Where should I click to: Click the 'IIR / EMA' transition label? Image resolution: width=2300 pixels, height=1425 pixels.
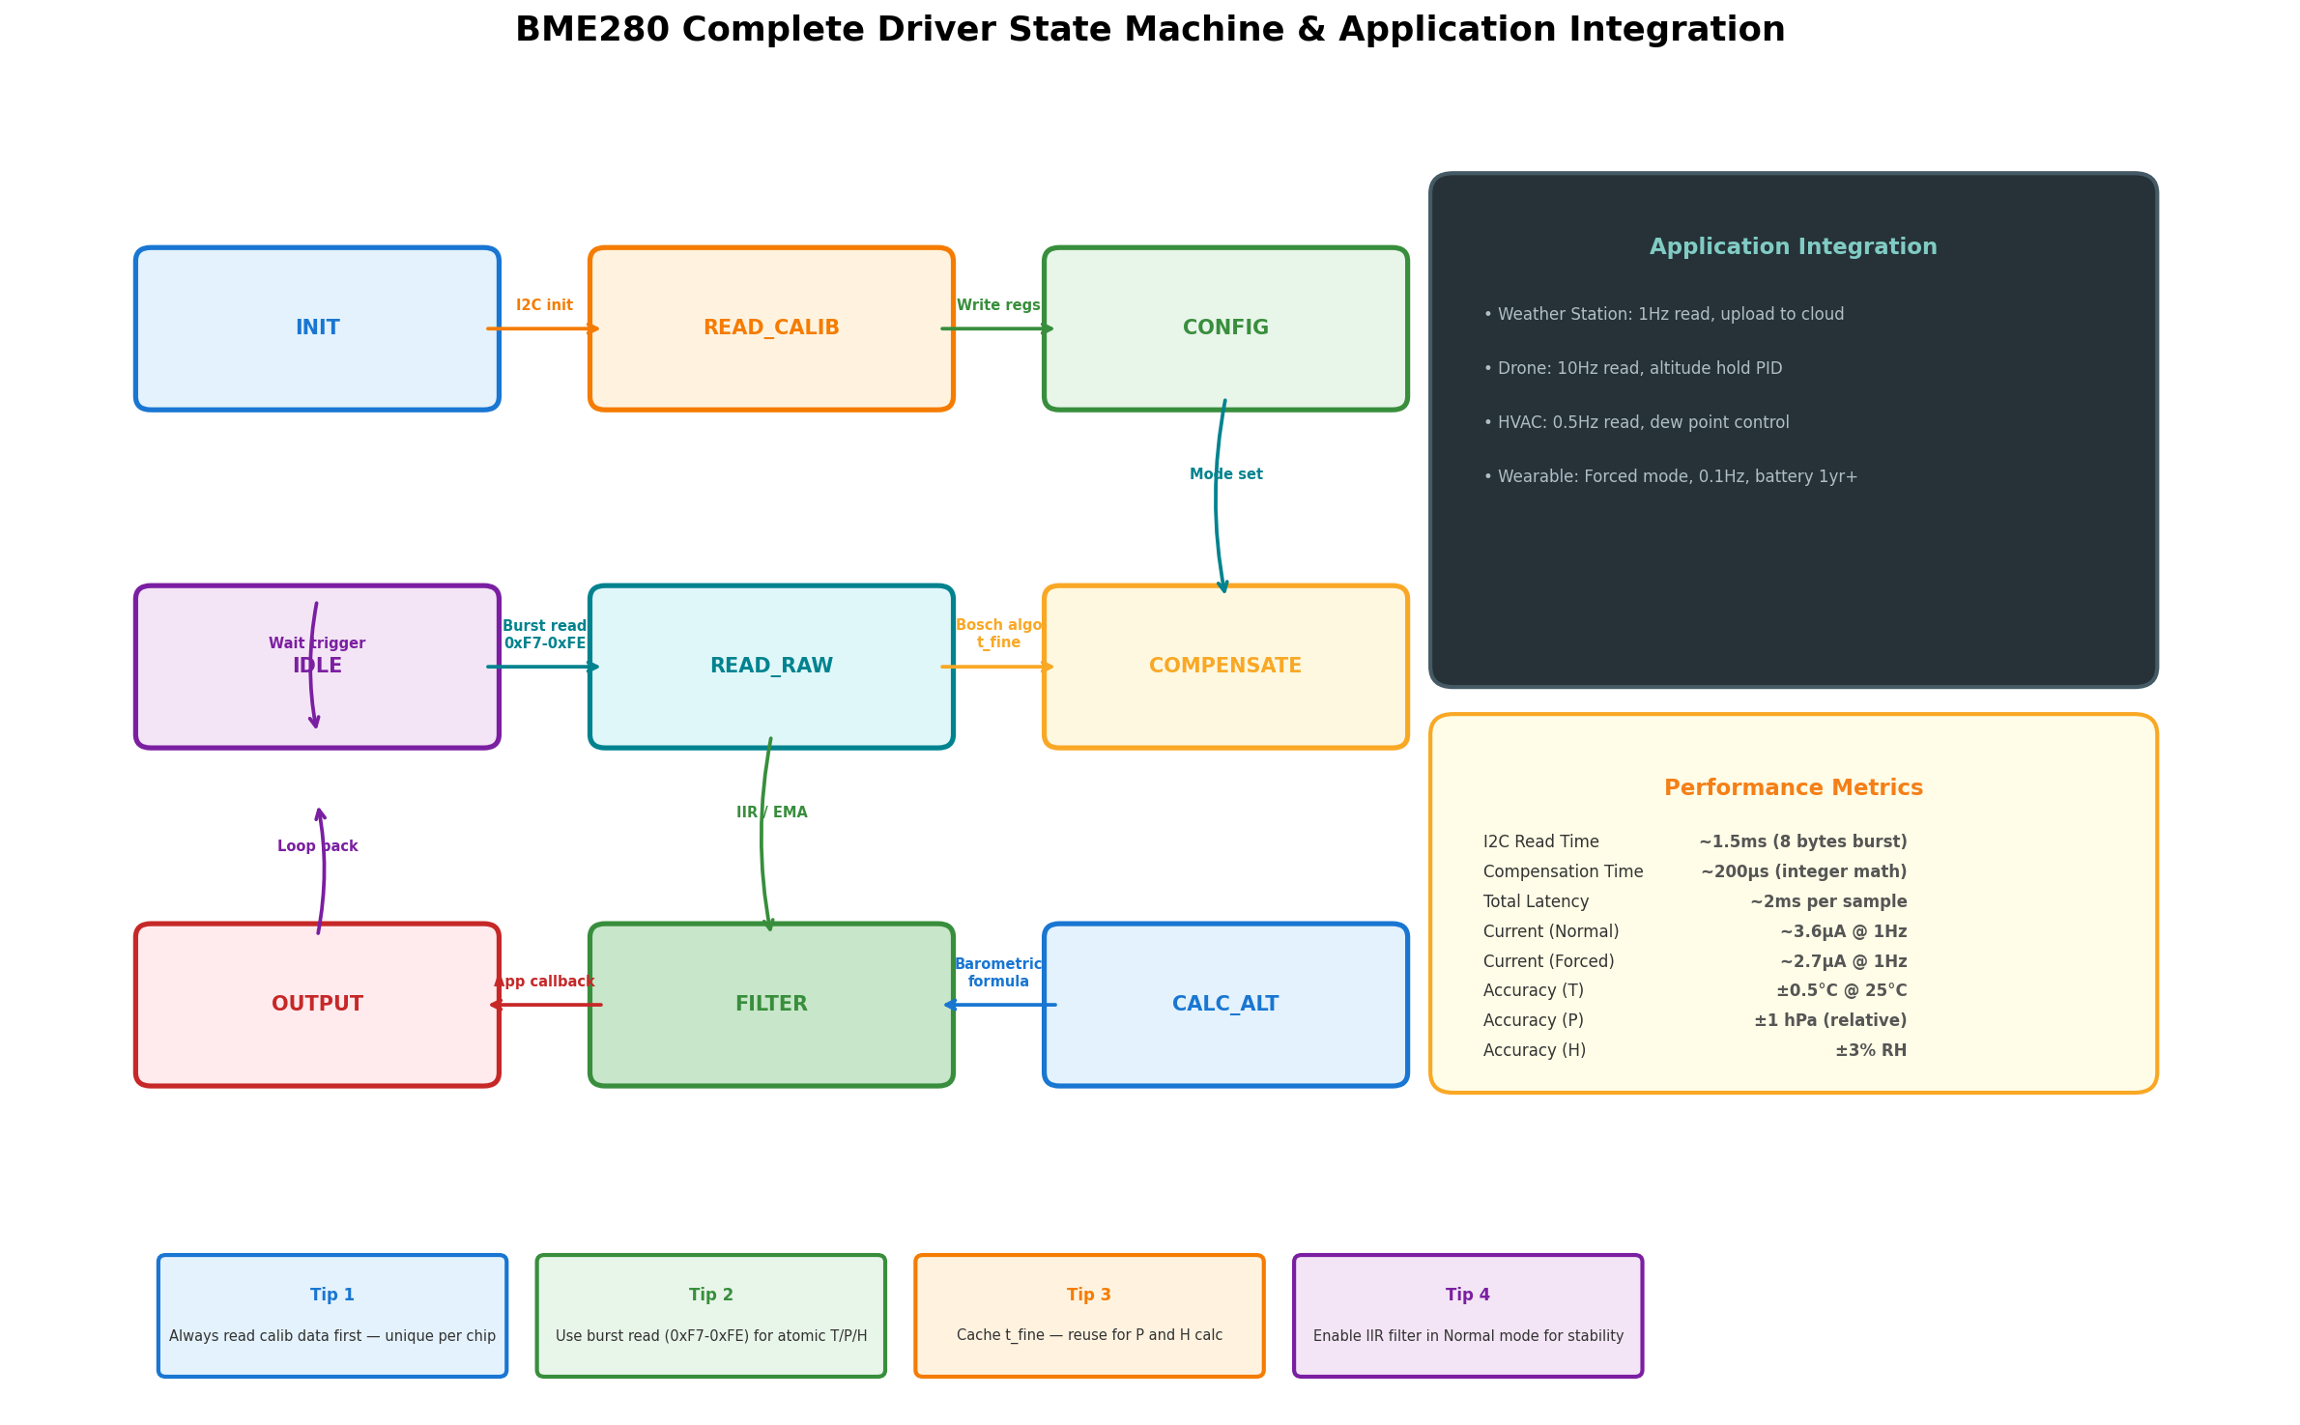pos(771,812)
